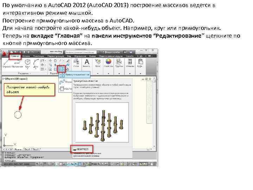Choose Прямоугольный массив from the array flyout

(74, 75)
